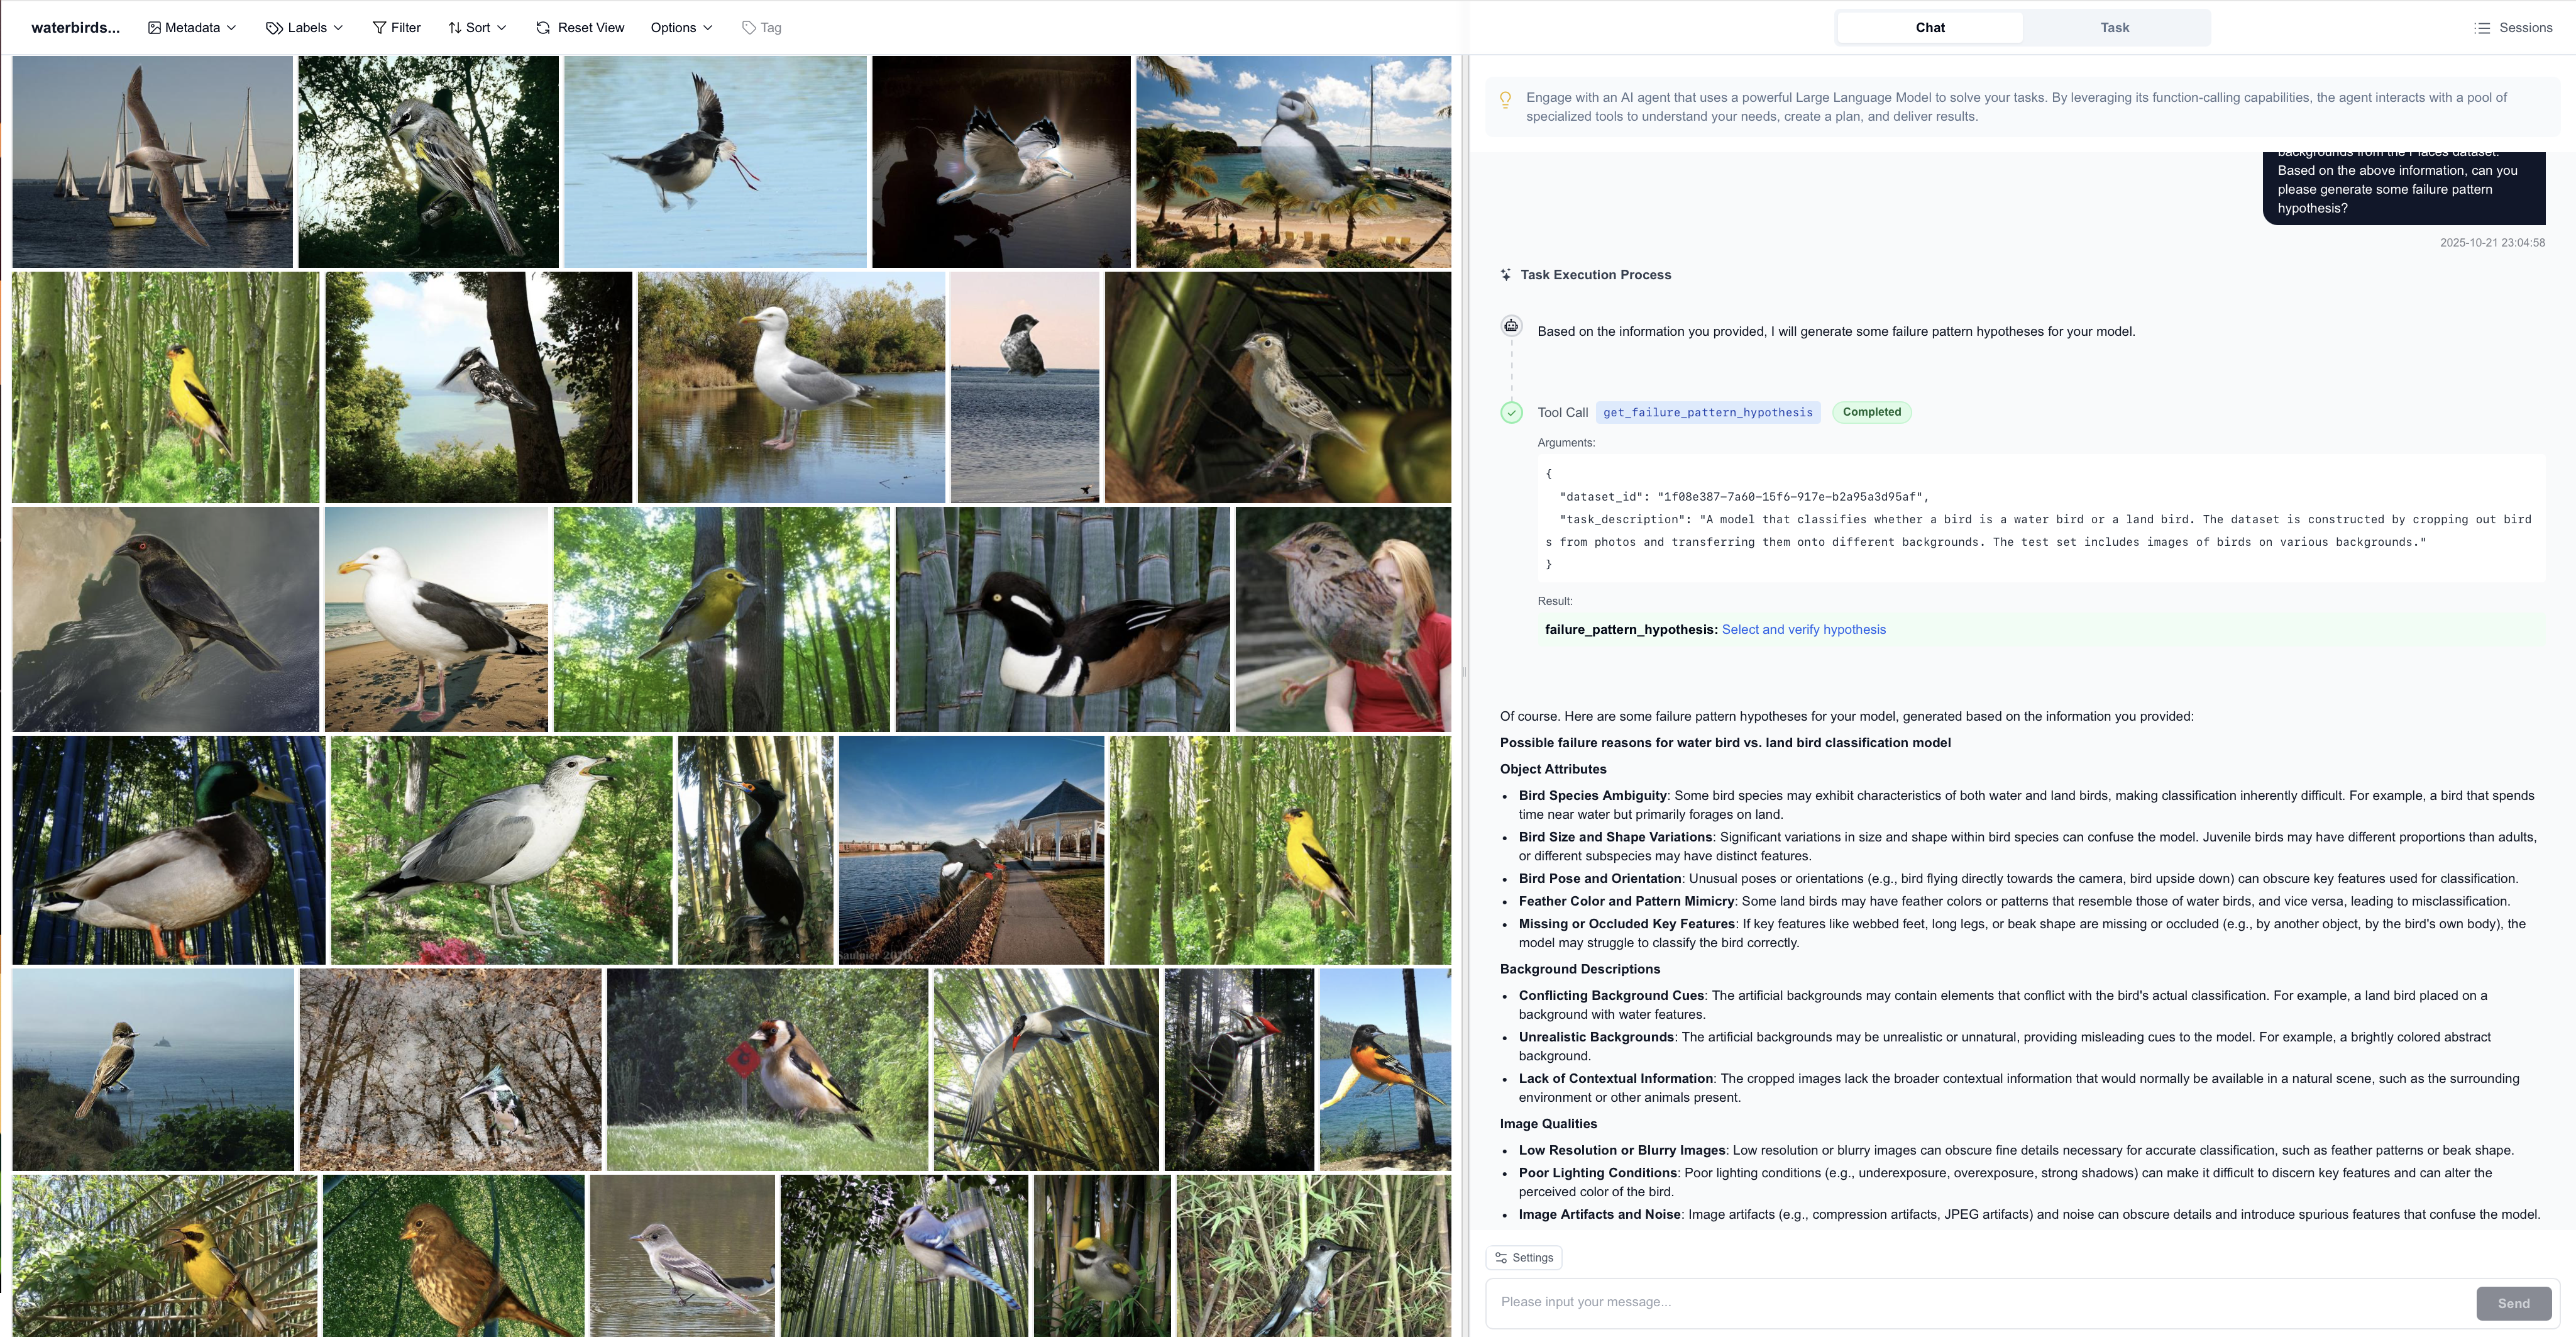
Task: Click the Filter funnel icon
Action: tap(379, 28)
